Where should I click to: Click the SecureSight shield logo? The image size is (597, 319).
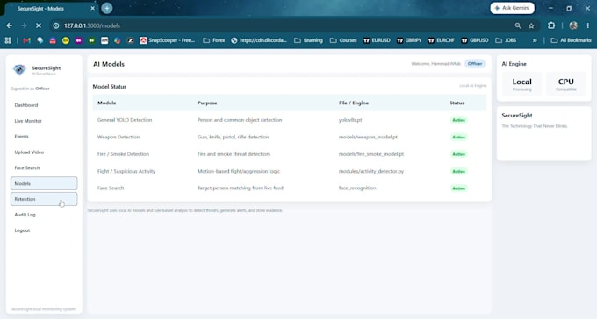tap(19, 69)
